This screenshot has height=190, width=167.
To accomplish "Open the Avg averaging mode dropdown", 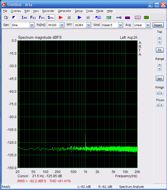I will coord(148,25).
